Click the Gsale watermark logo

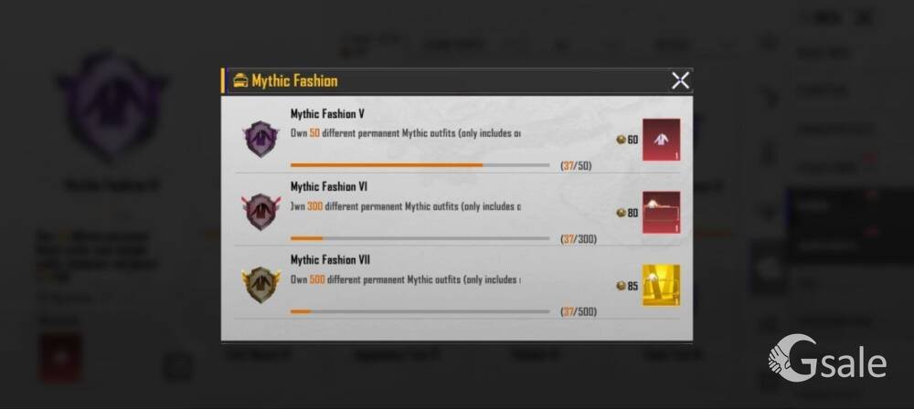[x=828, y=358]
